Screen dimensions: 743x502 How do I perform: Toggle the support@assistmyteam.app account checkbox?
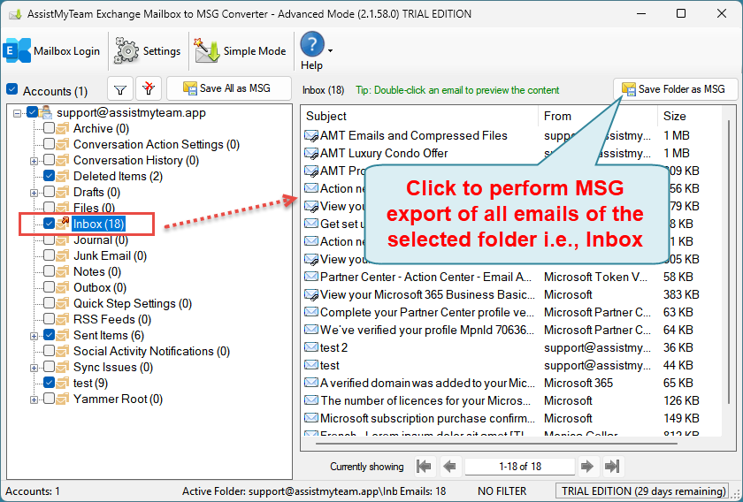tap(32, 112)
